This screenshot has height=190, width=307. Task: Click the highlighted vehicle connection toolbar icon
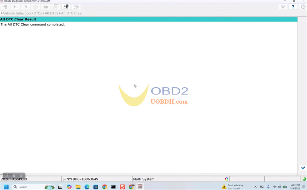66,7
